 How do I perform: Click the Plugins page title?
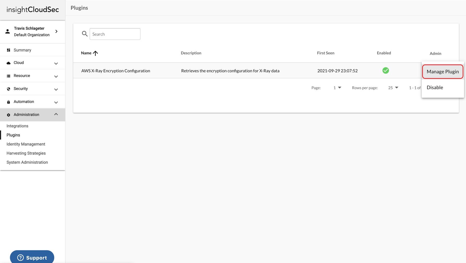79,8
